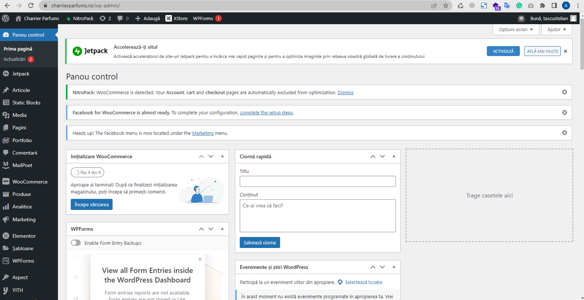Follow the Marketing link in Facebook notice
584x300 pixels.
(203, 133)
